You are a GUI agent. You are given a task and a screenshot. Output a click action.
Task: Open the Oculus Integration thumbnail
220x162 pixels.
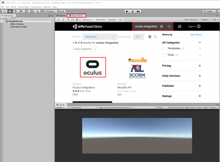(x=93, y=67)
